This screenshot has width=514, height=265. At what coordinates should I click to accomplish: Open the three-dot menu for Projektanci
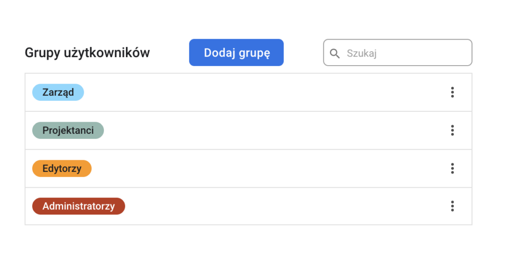tap(452, 130)
